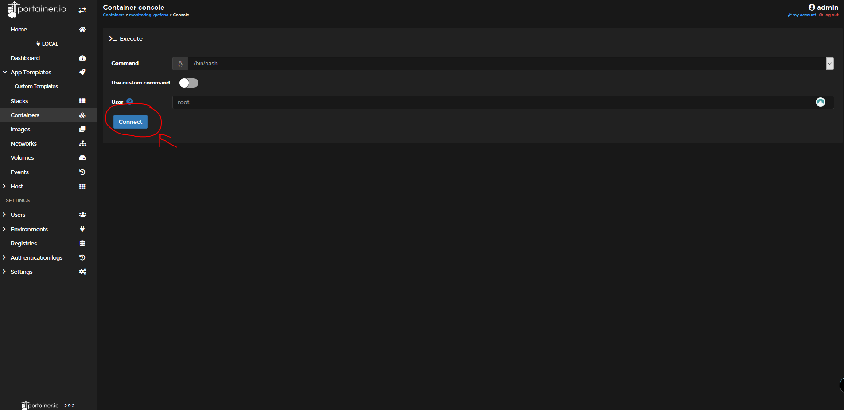Image resolution: width=844 pixels, height=410 pixels.
Task: Expand the Settings section chevron
Action: tap(4, 272)
